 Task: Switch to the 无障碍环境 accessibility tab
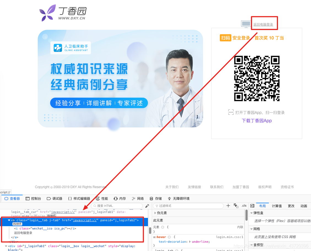tap(179, 199)
